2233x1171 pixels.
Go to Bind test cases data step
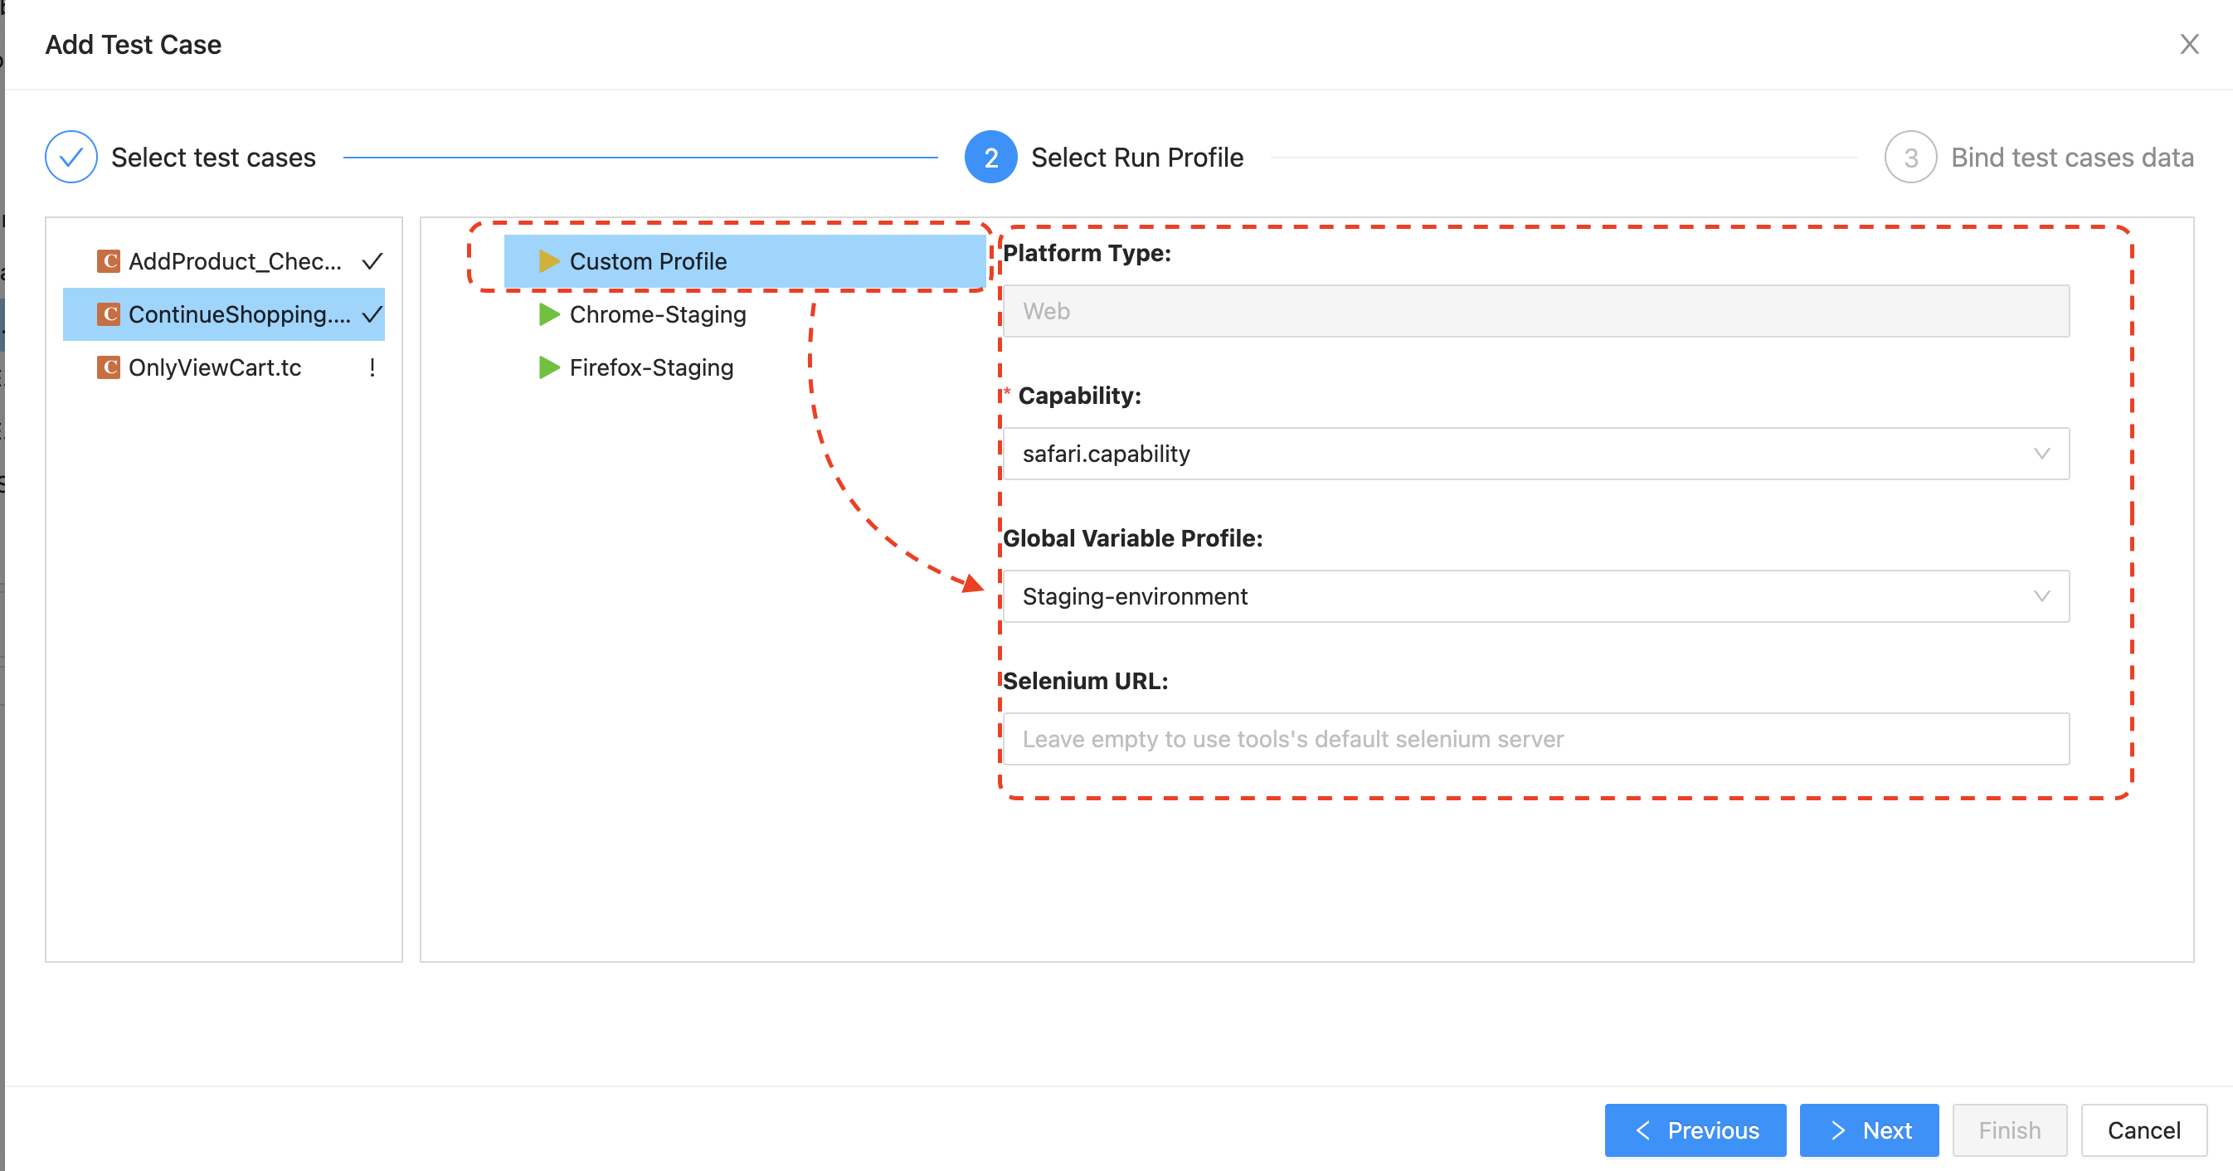(x=2072, y=158)
